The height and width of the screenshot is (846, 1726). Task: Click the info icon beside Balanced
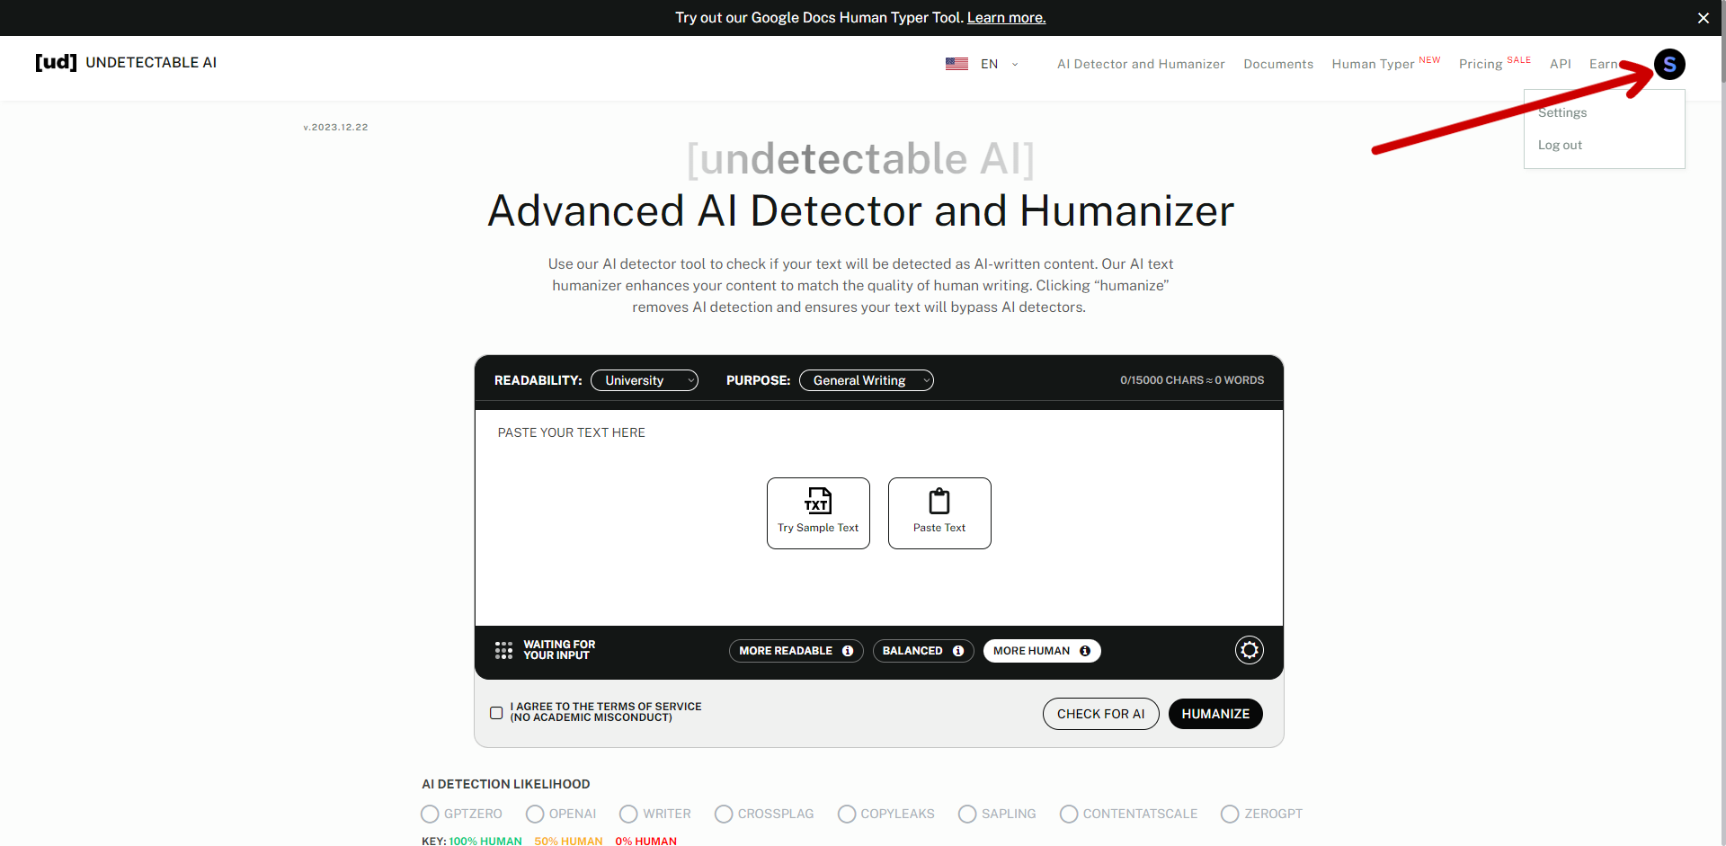pyautogui.click(x=958, y=651)
